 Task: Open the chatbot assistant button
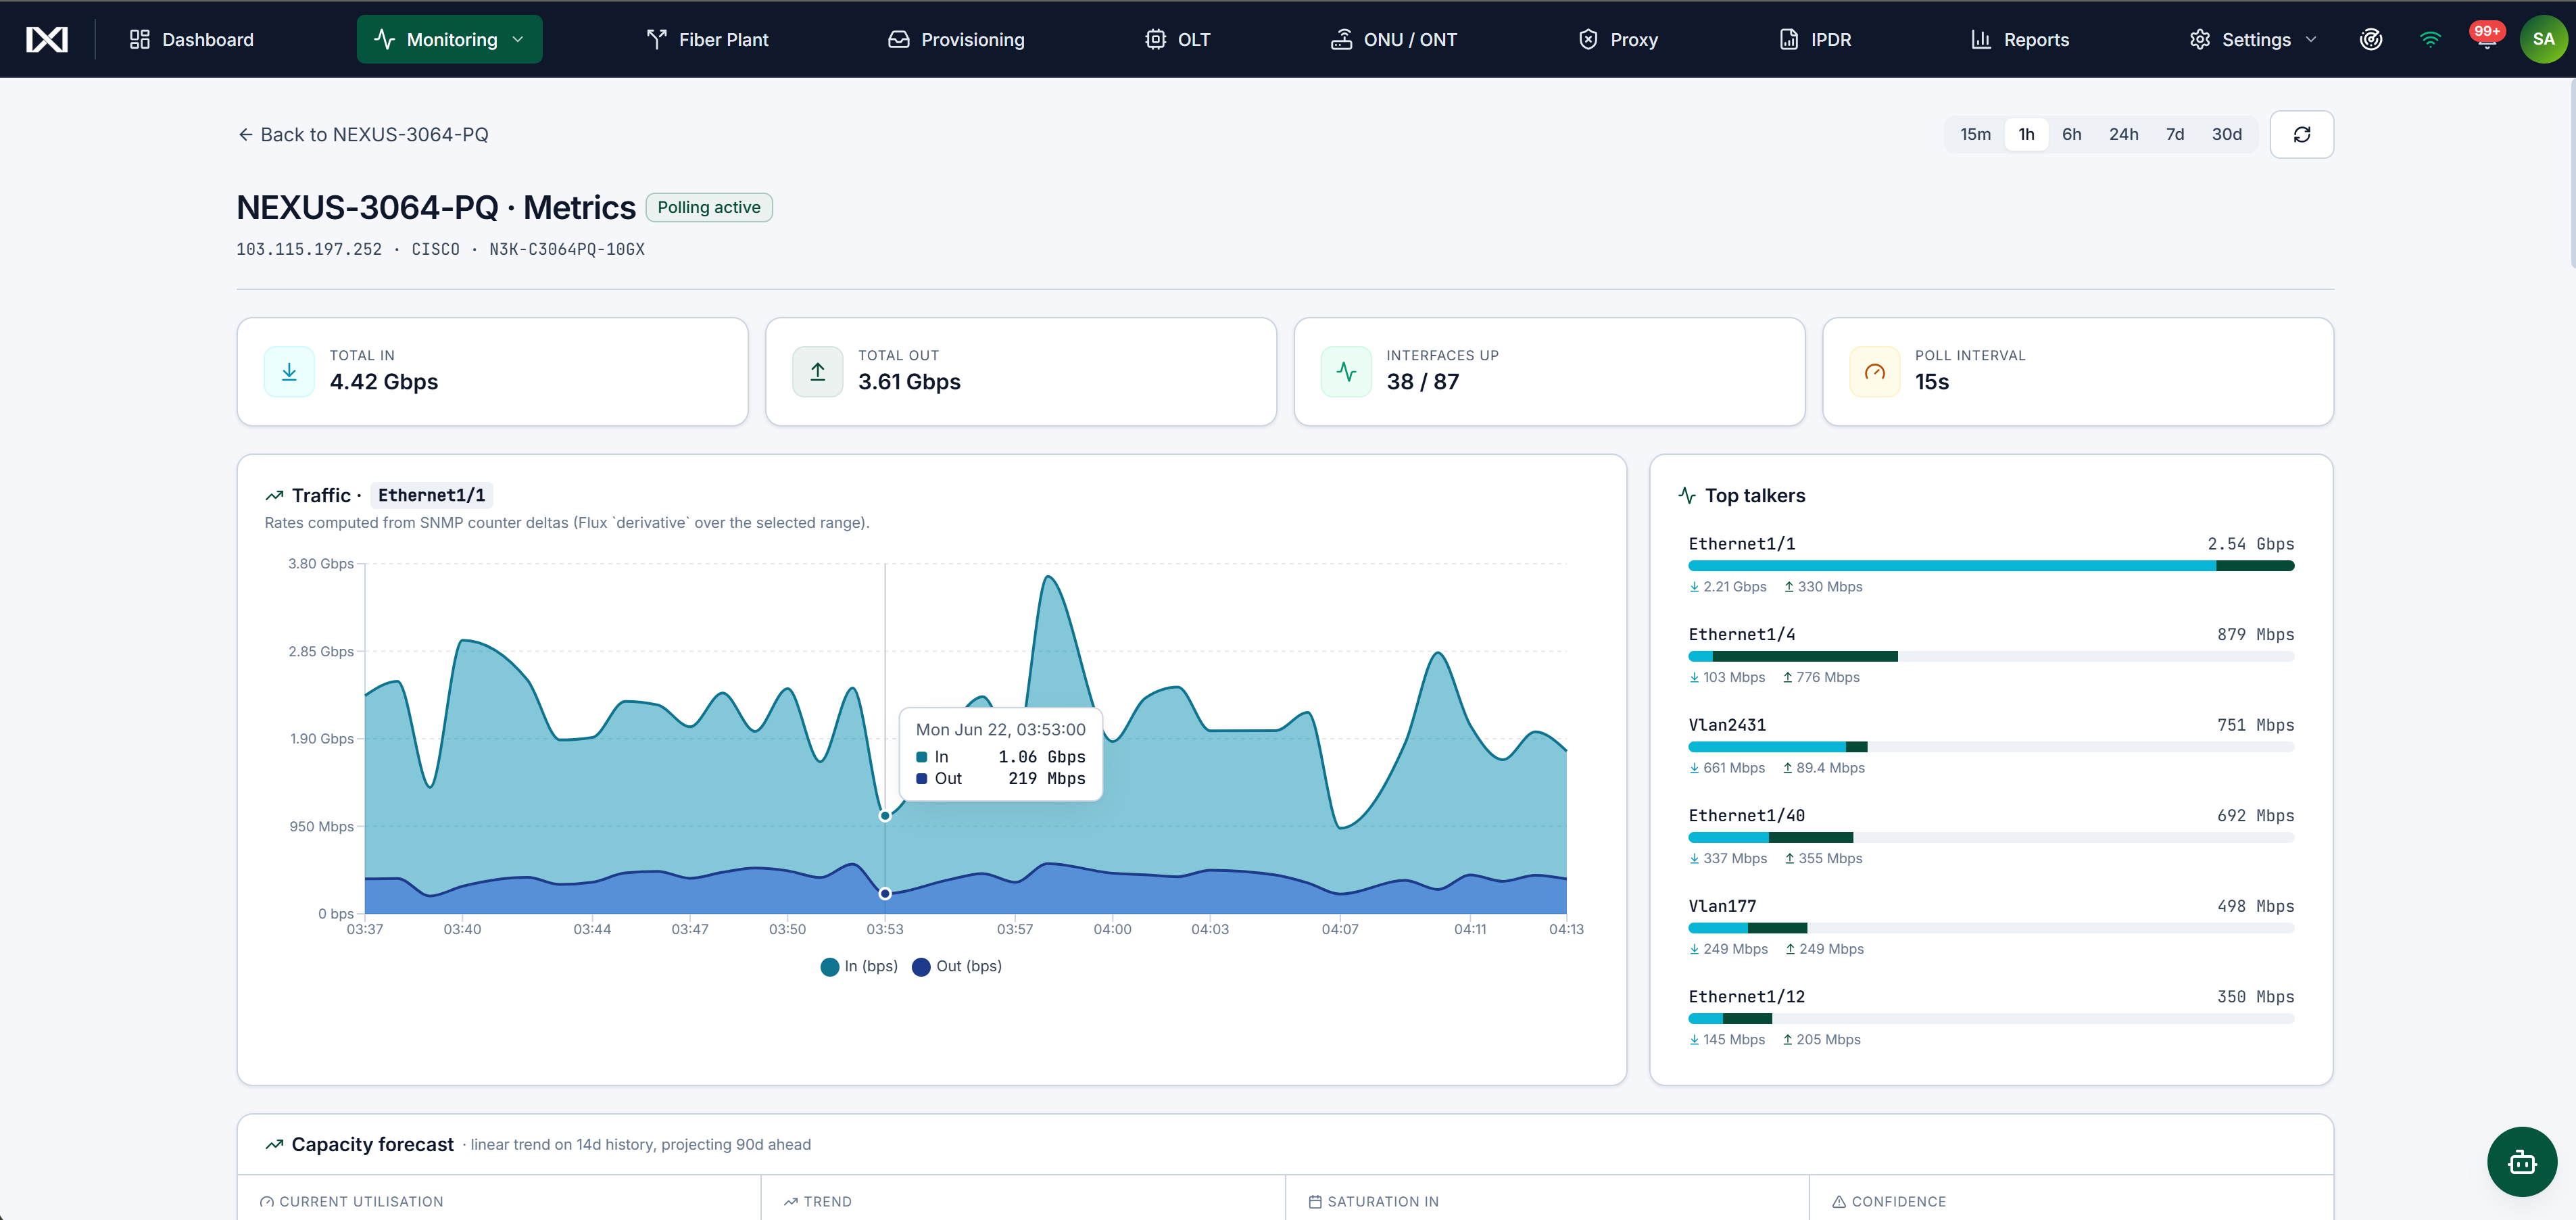click(x=2522, y=1162)
